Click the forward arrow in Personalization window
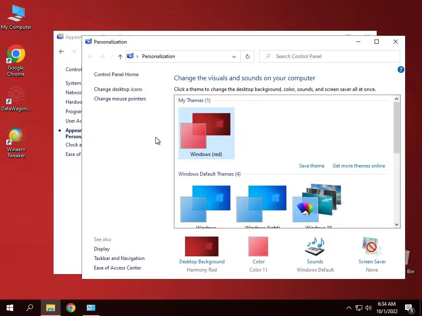This screenshot has width=422, height=316. (102, 56)
